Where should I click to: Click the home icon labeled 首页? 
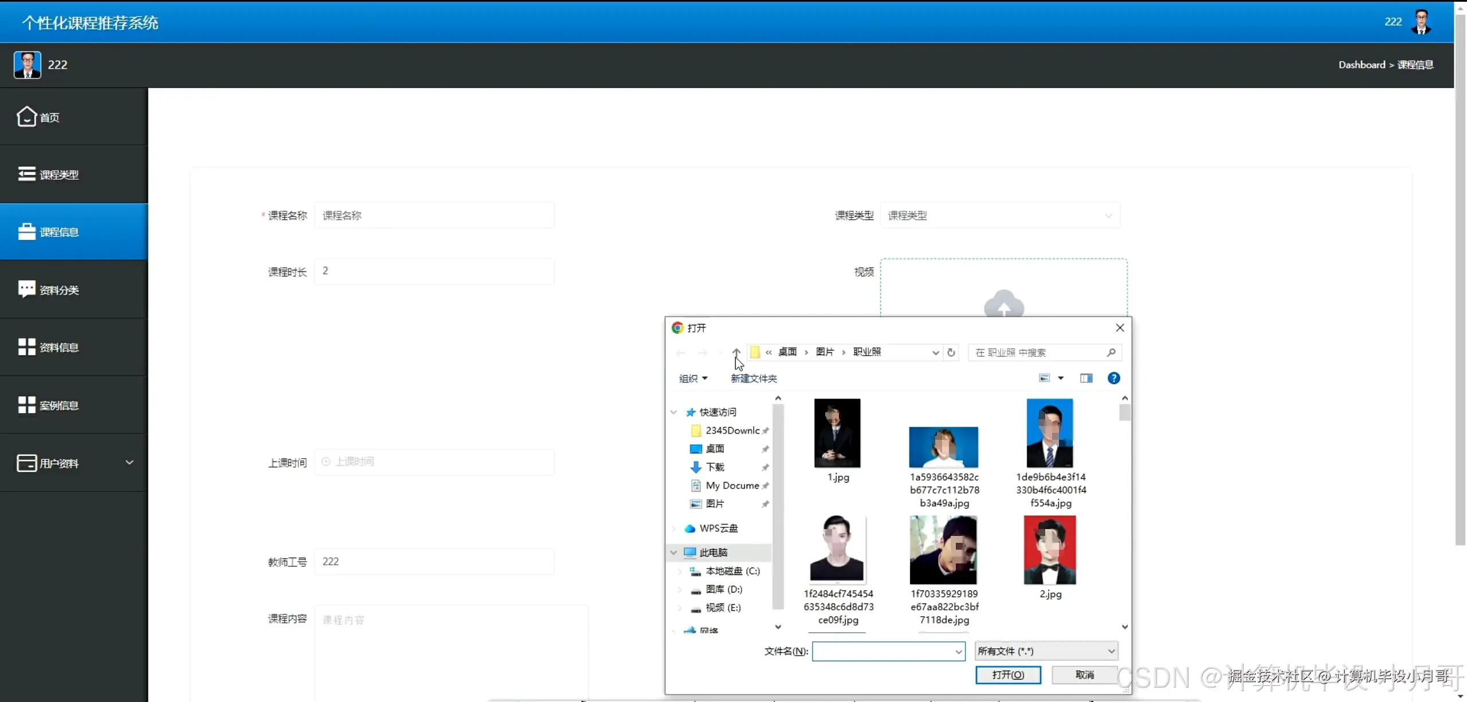26,117
